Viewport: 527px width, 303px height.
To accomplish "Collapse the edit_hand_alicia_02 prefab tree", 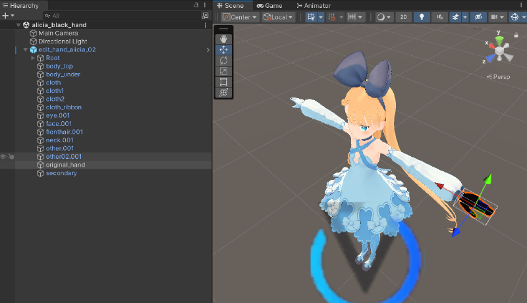I will pos(25,50).
